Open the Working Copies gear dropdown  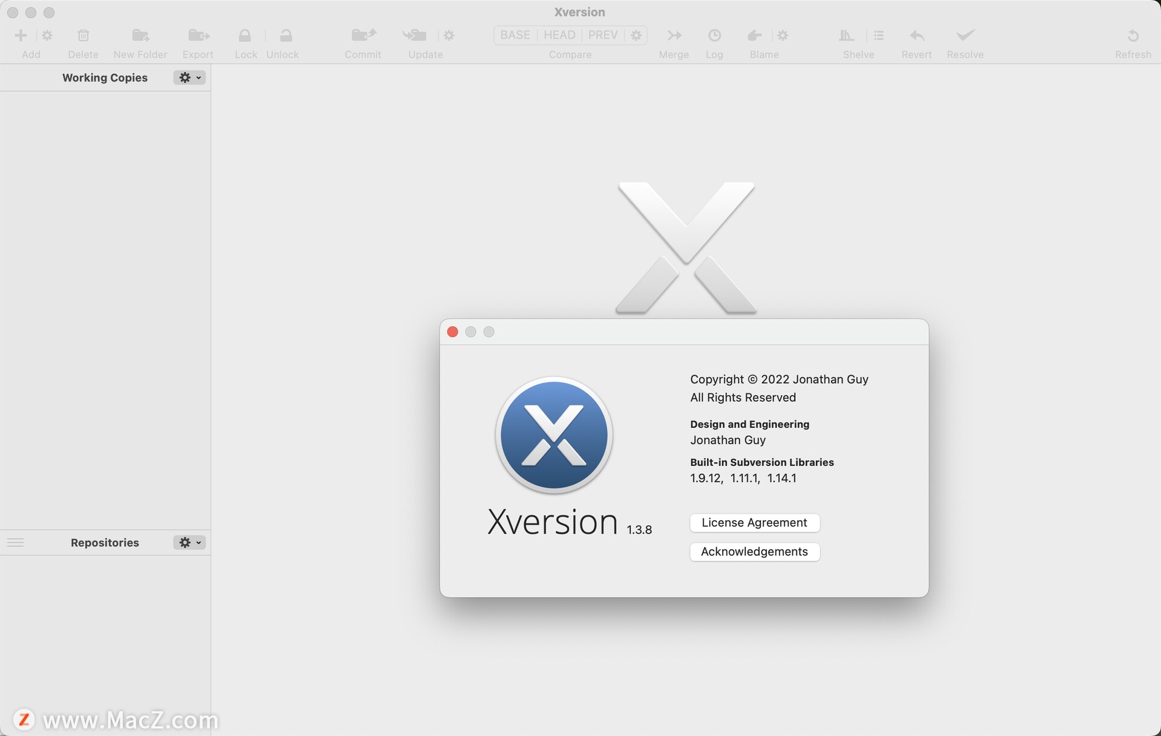coord(189,77)
